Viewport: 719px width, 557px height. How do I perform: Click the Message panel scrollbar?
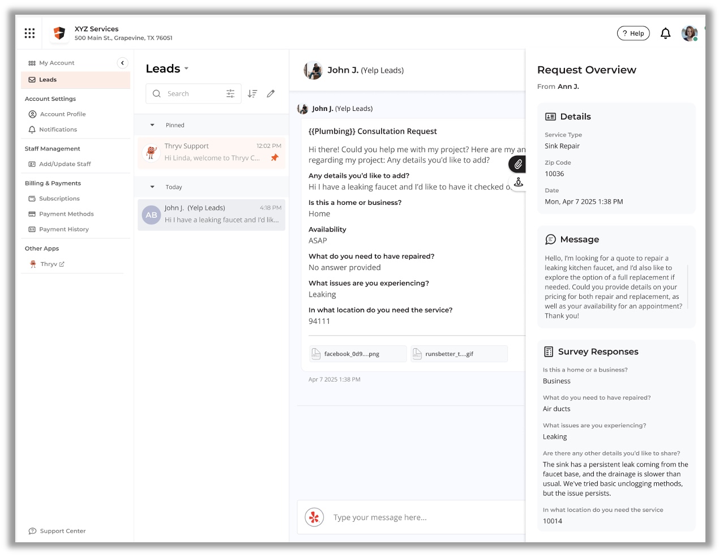687,286
